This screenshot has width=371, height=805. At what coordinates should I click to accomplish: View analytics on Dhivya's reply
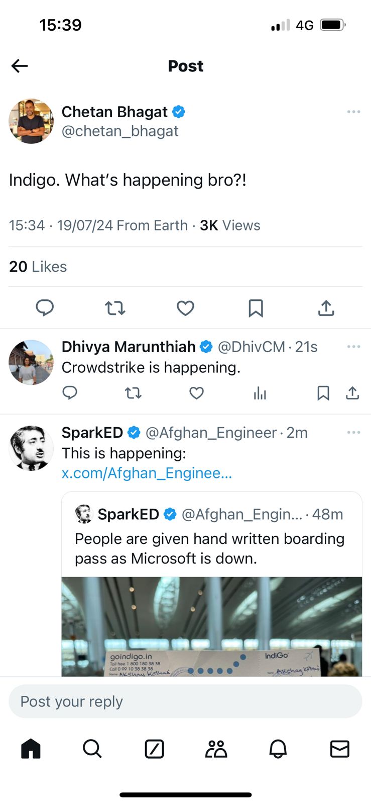[260, 393]
